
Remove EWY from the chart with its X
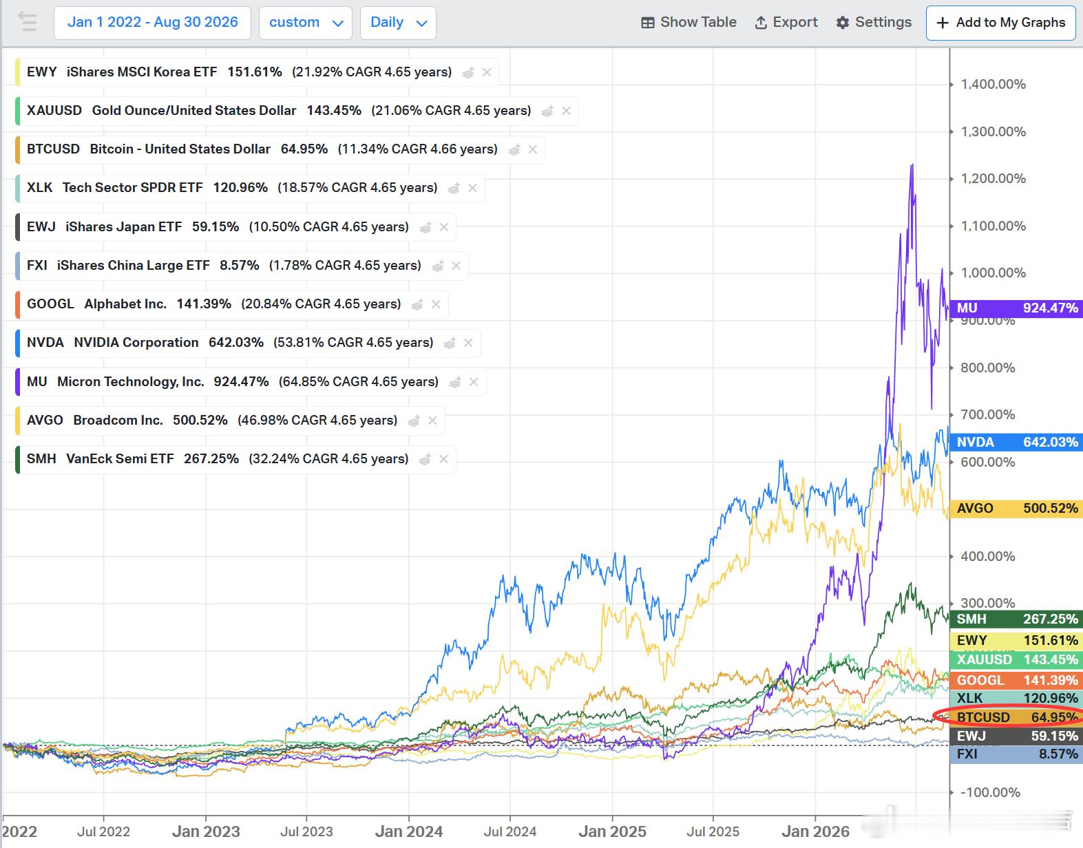click(487, 72)
